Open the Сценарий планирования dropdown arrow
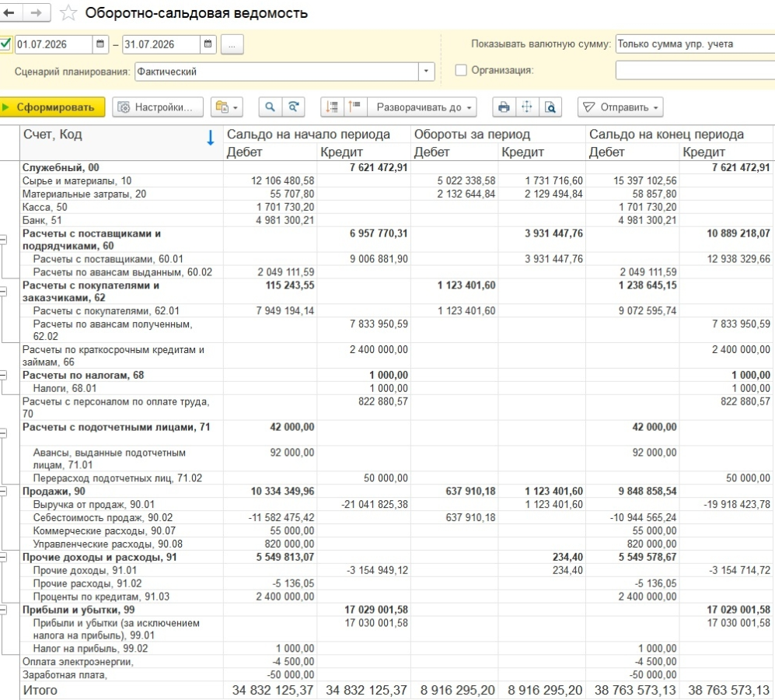Screen dimensions: 775x700 point(426,72)
